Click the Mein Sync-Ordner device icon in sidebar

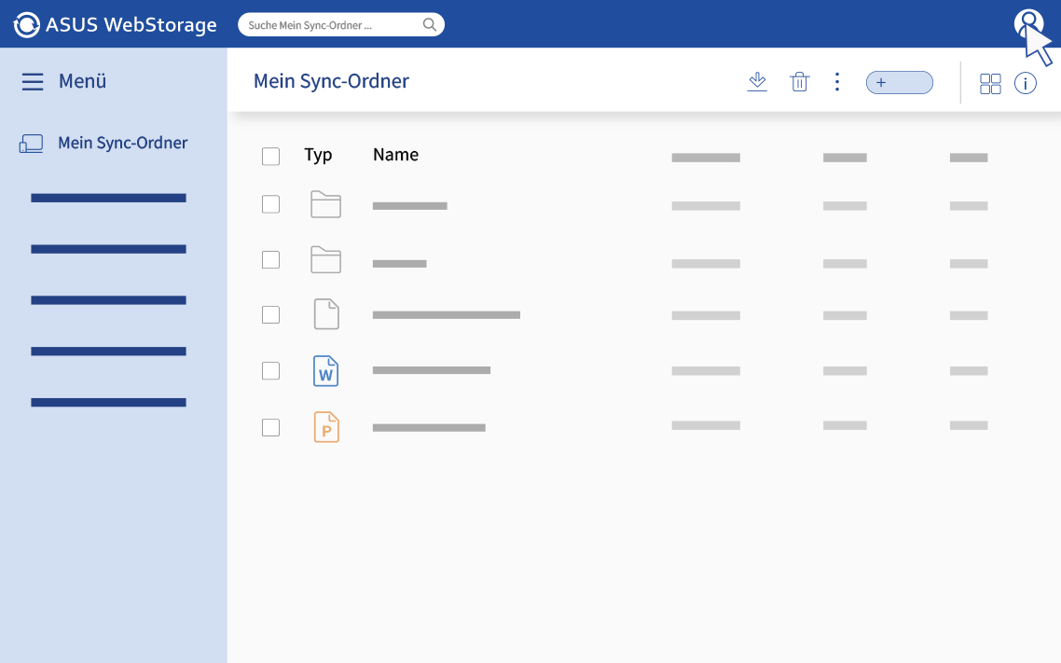pyautogui.click(x=31, y=144)
